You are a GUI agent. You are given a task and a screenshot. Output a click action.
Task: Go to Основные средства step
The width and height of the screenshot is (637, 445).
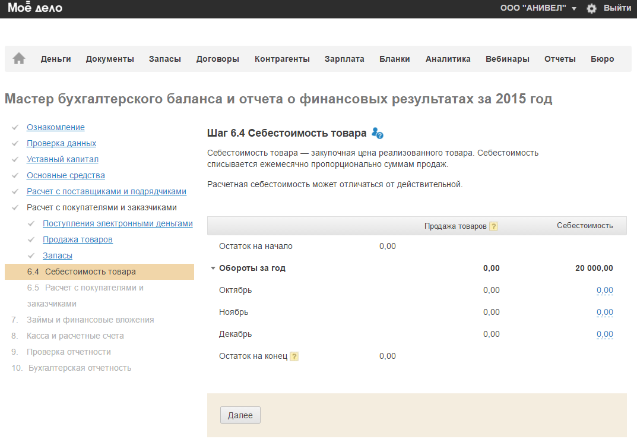pyautogui.click(x=66, y=175)
